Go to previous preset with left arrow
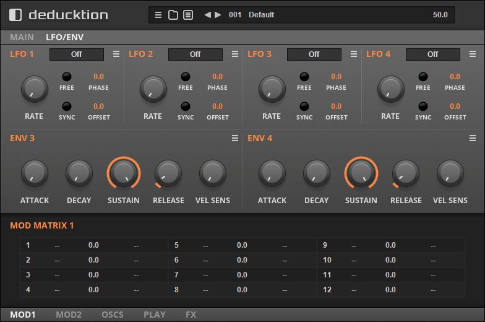 point(208,15)
